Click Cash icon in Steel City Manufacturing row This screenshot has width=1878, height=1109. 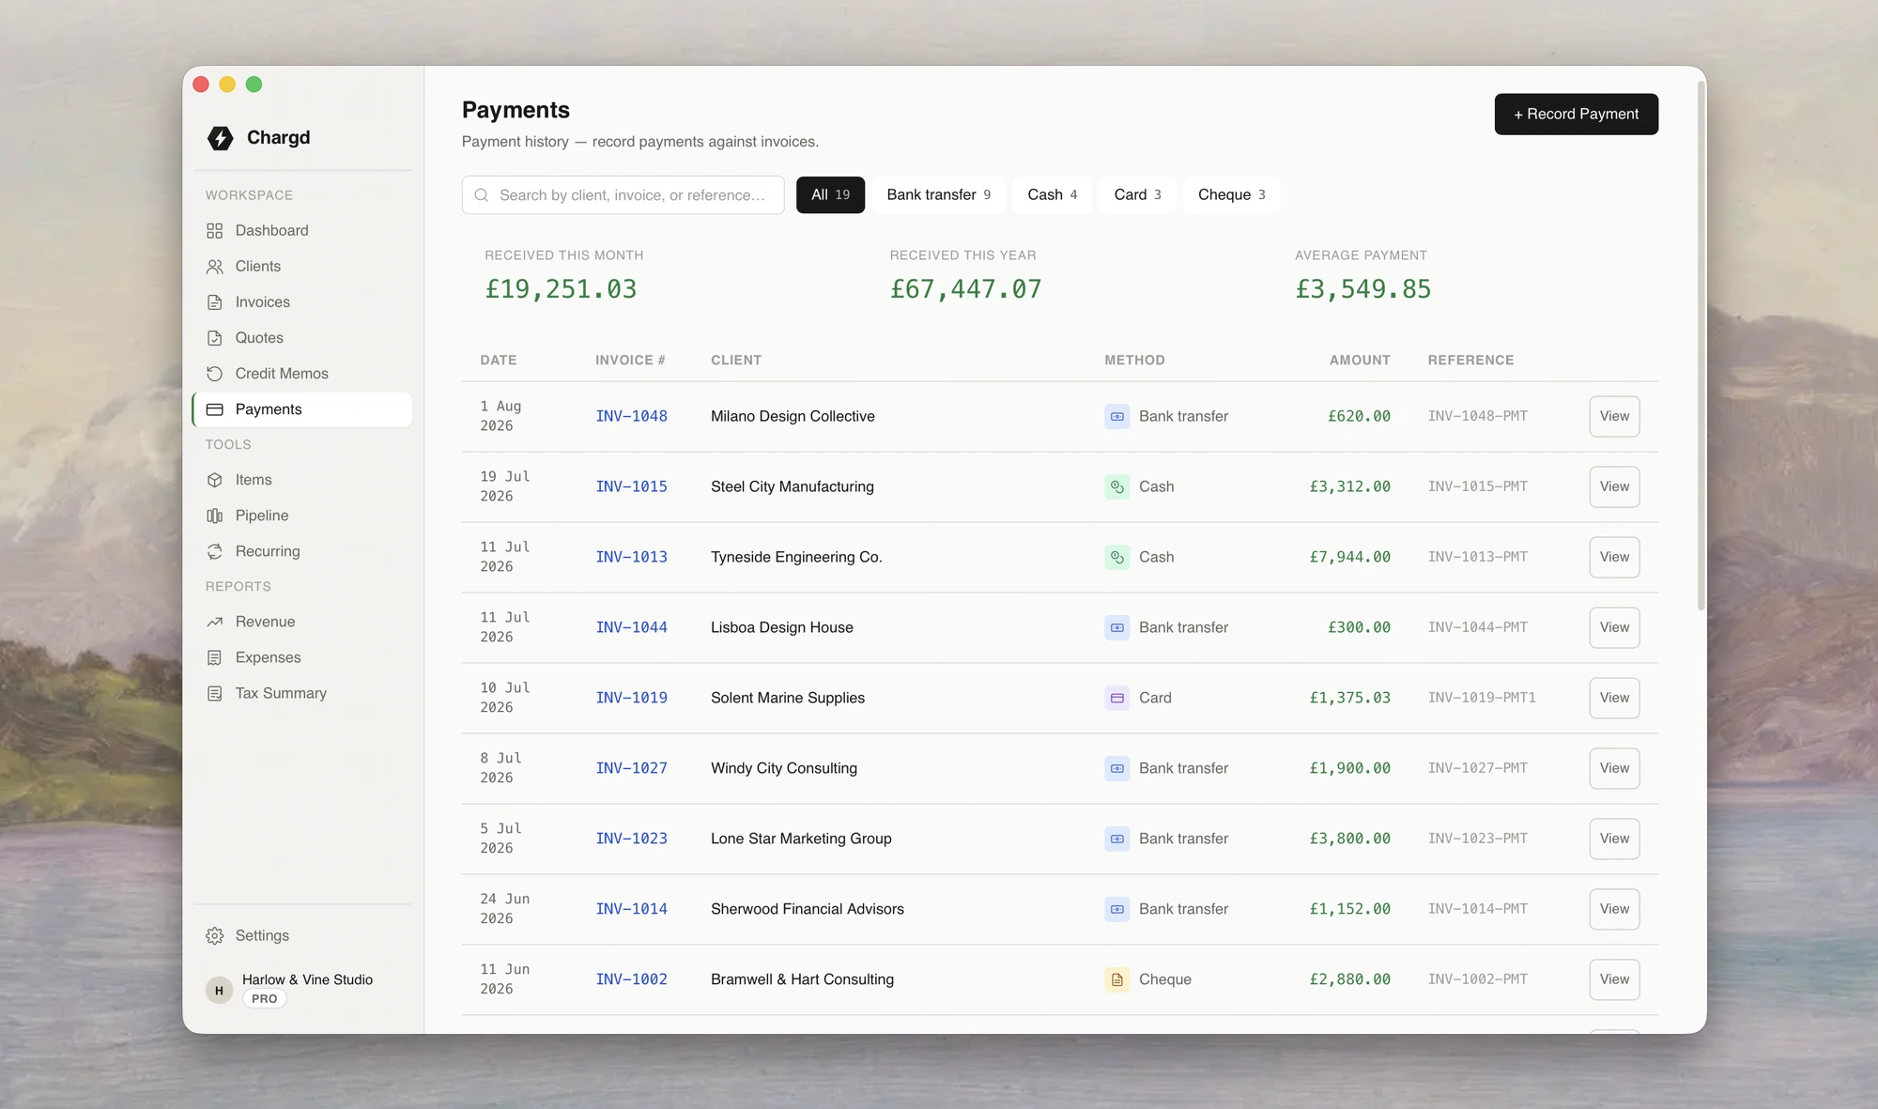(x=1117, y=486)
